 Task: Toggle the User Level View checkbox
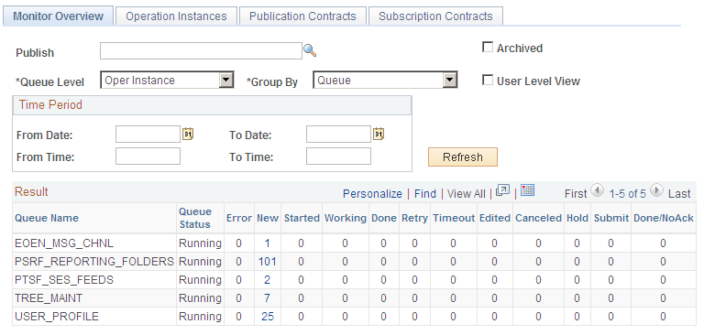click(487, 81)
